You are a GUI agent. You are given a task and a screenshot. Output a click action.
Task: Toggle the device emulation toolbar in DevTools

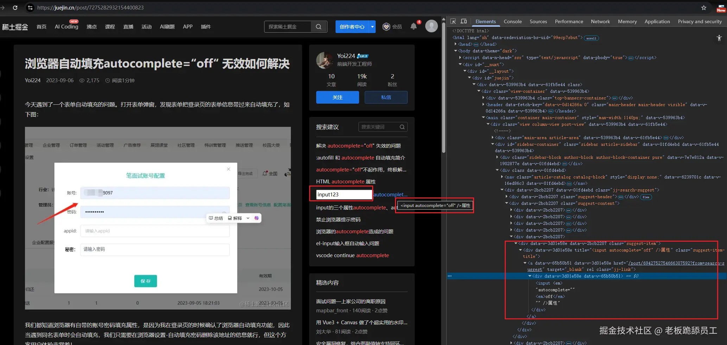point(464,21)
